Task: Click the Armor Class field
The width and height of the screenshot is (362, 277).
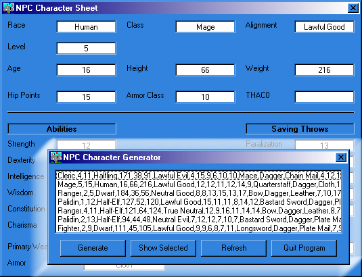Action: [x=205, y=97]
